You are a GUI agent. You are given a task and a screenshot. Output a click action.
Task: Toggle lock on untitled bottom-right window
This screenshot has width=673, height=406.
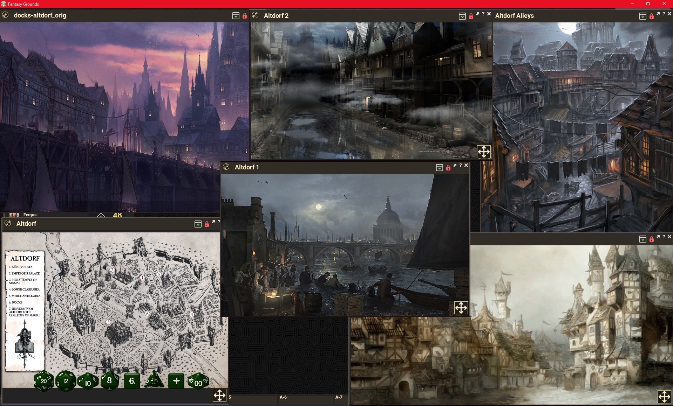(651, 239)
